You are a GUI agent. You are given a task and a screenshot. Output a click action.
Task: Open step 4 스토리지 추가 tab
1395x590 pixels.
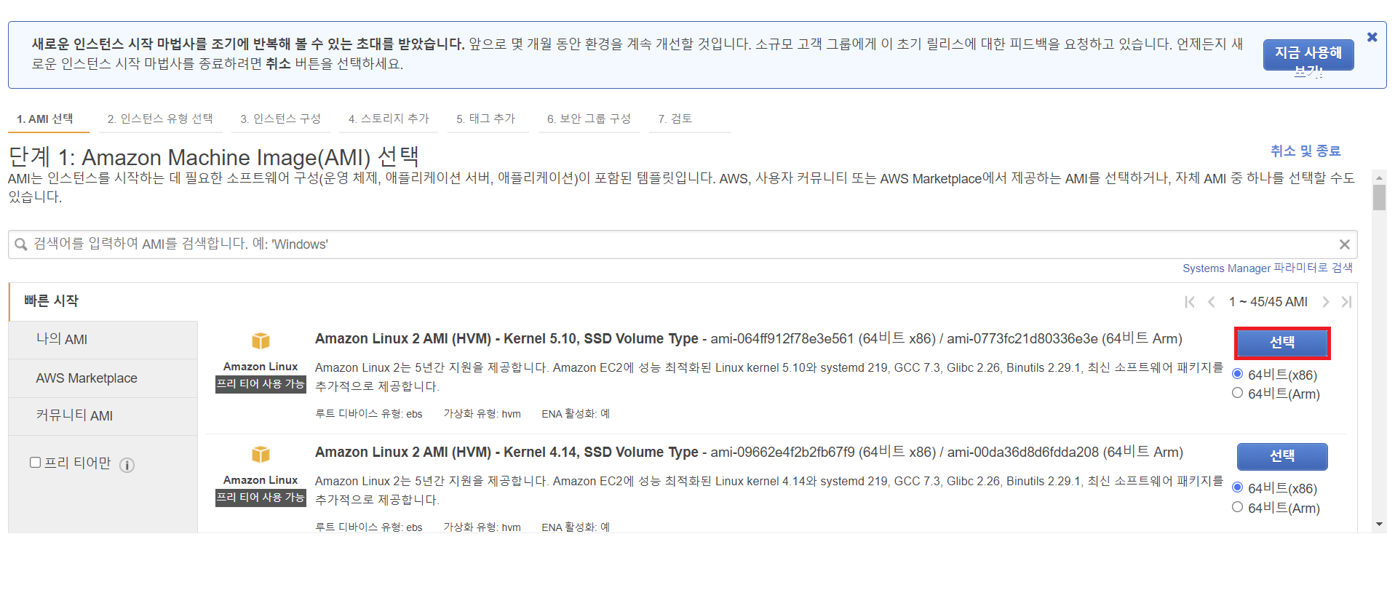tap(389, 119)
